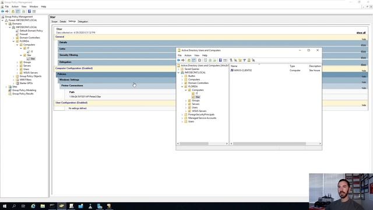Switch to Delegation tab of Star GPO
The height and width of the screenshot is (210, 373).
(83, 22)
